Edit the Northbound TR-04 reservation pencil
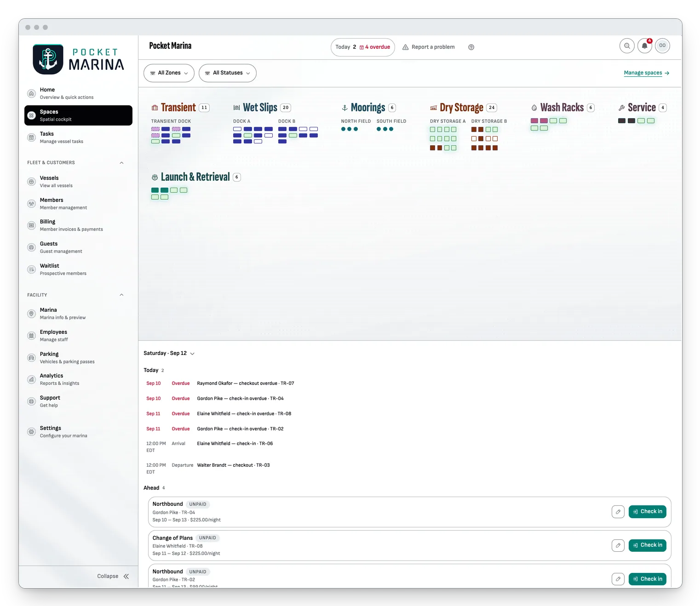The height and width of the screenshot is (606, 700). [x=618, y=512]
